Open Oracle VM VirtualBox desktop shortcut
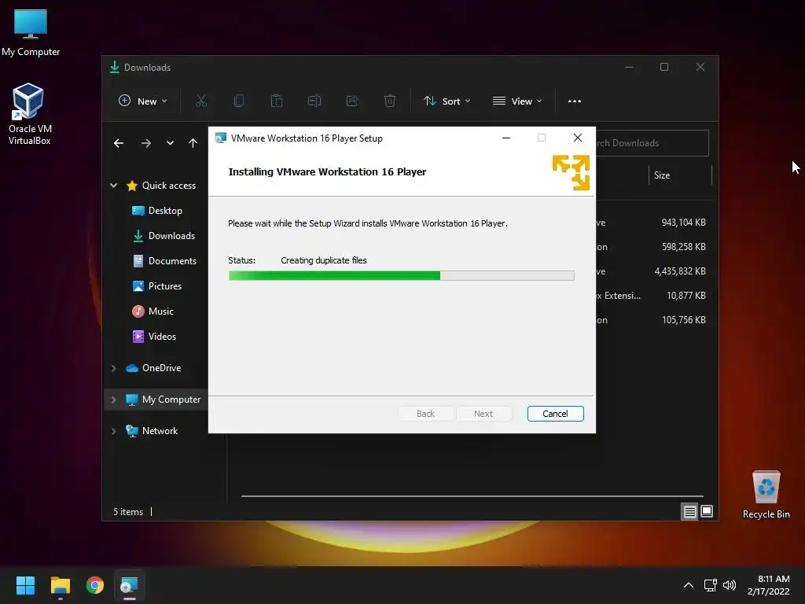 (x=29, y=114)
